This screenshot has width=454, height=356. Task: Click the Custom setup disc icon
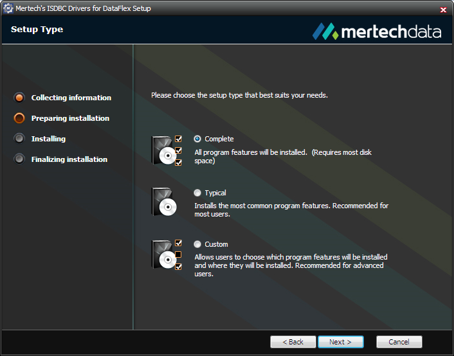[165, 254]
